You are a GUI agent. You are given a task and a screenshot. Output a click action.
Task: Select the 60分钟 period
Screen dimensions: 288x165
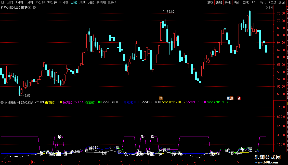pyautogui.click(x=64, y=2)
